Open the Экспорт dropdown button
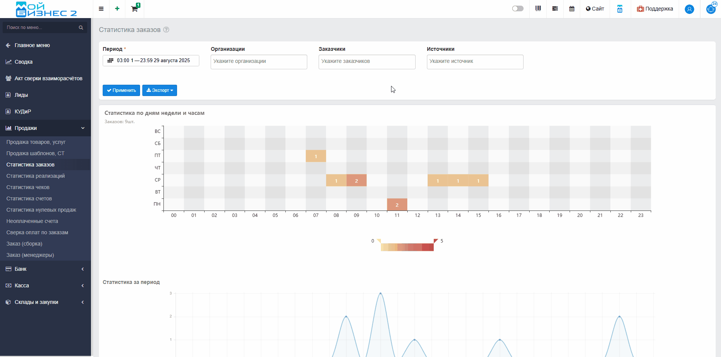The height and width of the screenshot is (357, 721). pyautogui.click(x=160, y=90)
